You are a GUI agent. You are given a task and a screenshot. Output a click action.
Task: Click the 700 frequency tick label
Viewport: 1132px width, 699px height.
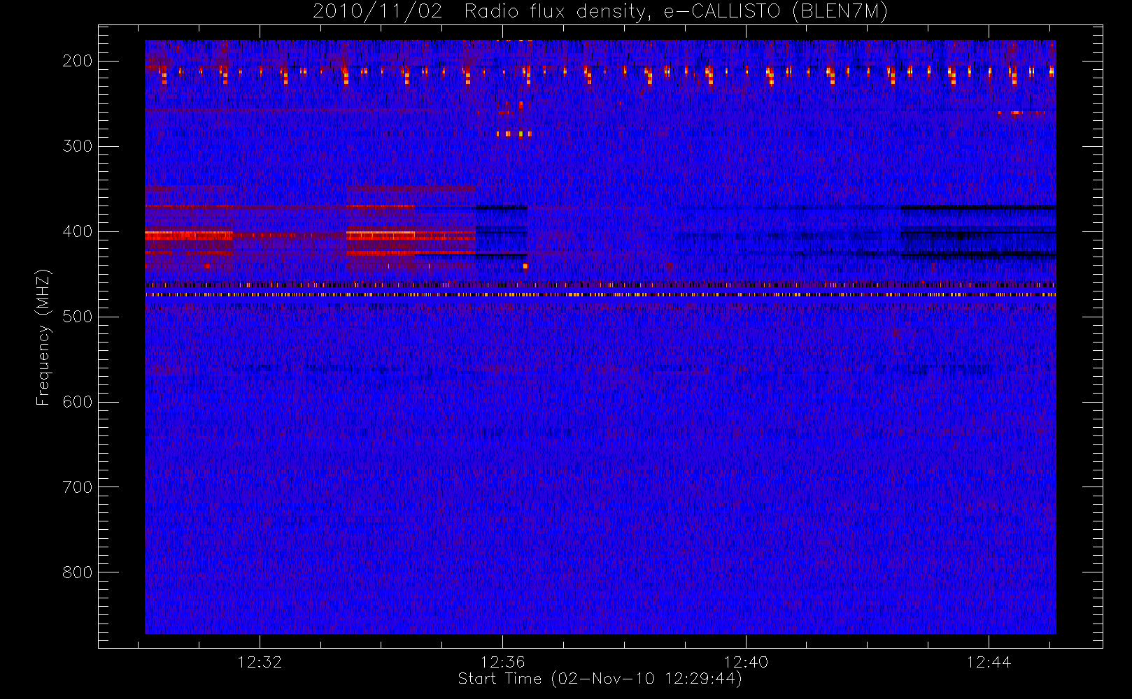77,487
